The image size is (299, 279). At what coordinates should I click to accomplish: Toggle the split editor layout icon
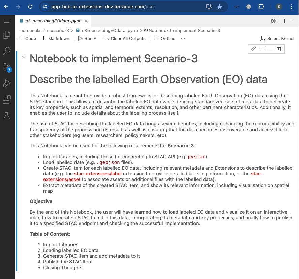click(x=282, y=21)
